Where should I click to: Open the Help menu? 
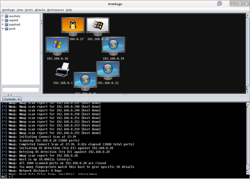[x=69, y=10]
